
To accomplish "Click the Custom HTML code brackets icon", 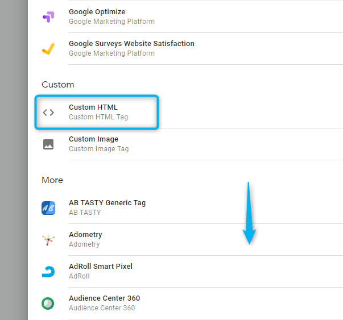I will (x=48, y=113).
